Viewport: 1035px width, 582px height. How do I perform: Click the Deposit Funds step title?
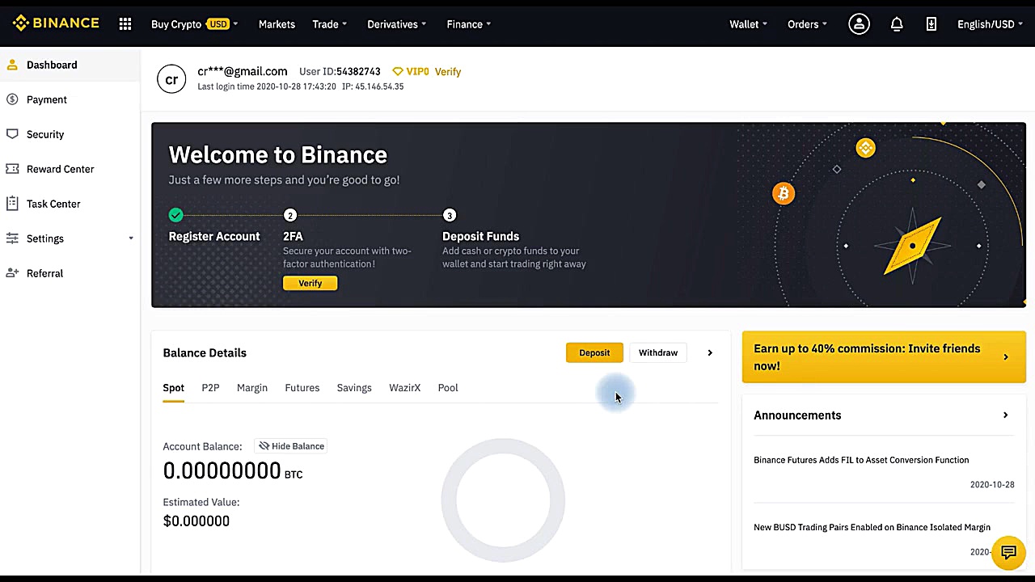[x=480, y=236]
